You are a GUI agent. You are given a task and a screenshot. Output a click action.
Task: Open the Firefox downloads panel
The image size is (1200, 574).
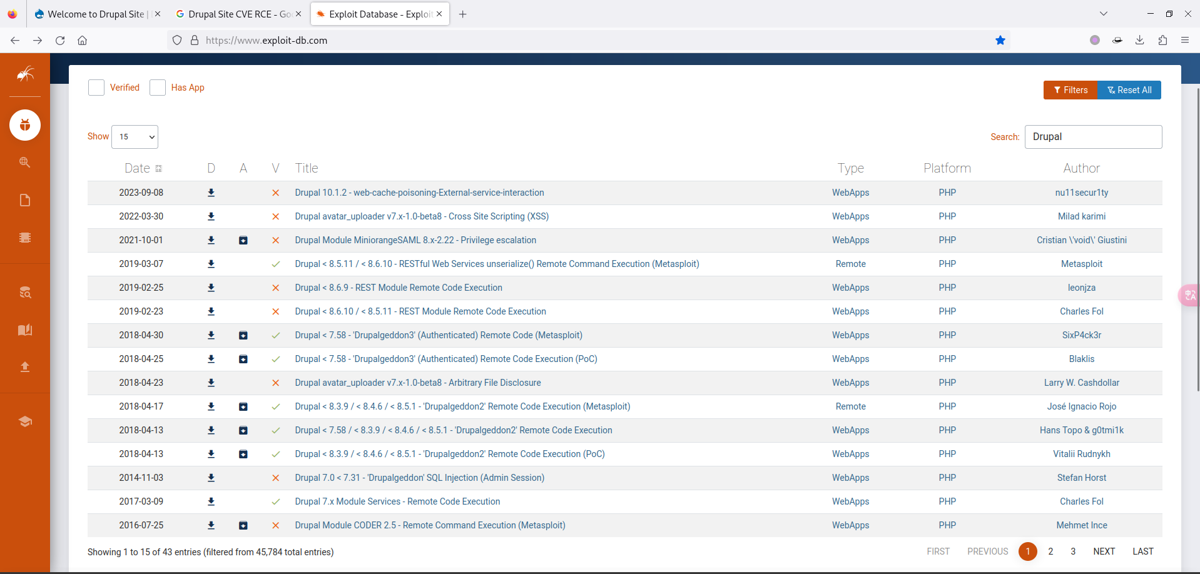pos(1140,40)
